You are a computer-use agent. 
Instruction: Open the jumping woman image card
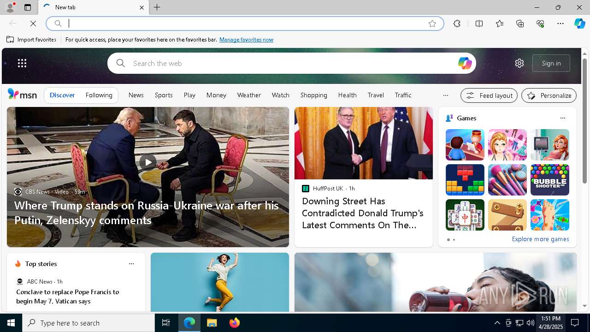pos(220,282)
